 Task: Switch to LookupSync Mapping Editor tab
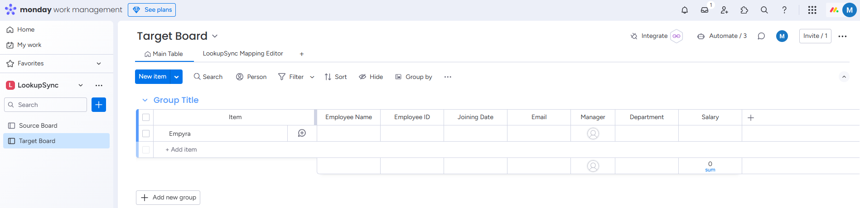point(243,53)
